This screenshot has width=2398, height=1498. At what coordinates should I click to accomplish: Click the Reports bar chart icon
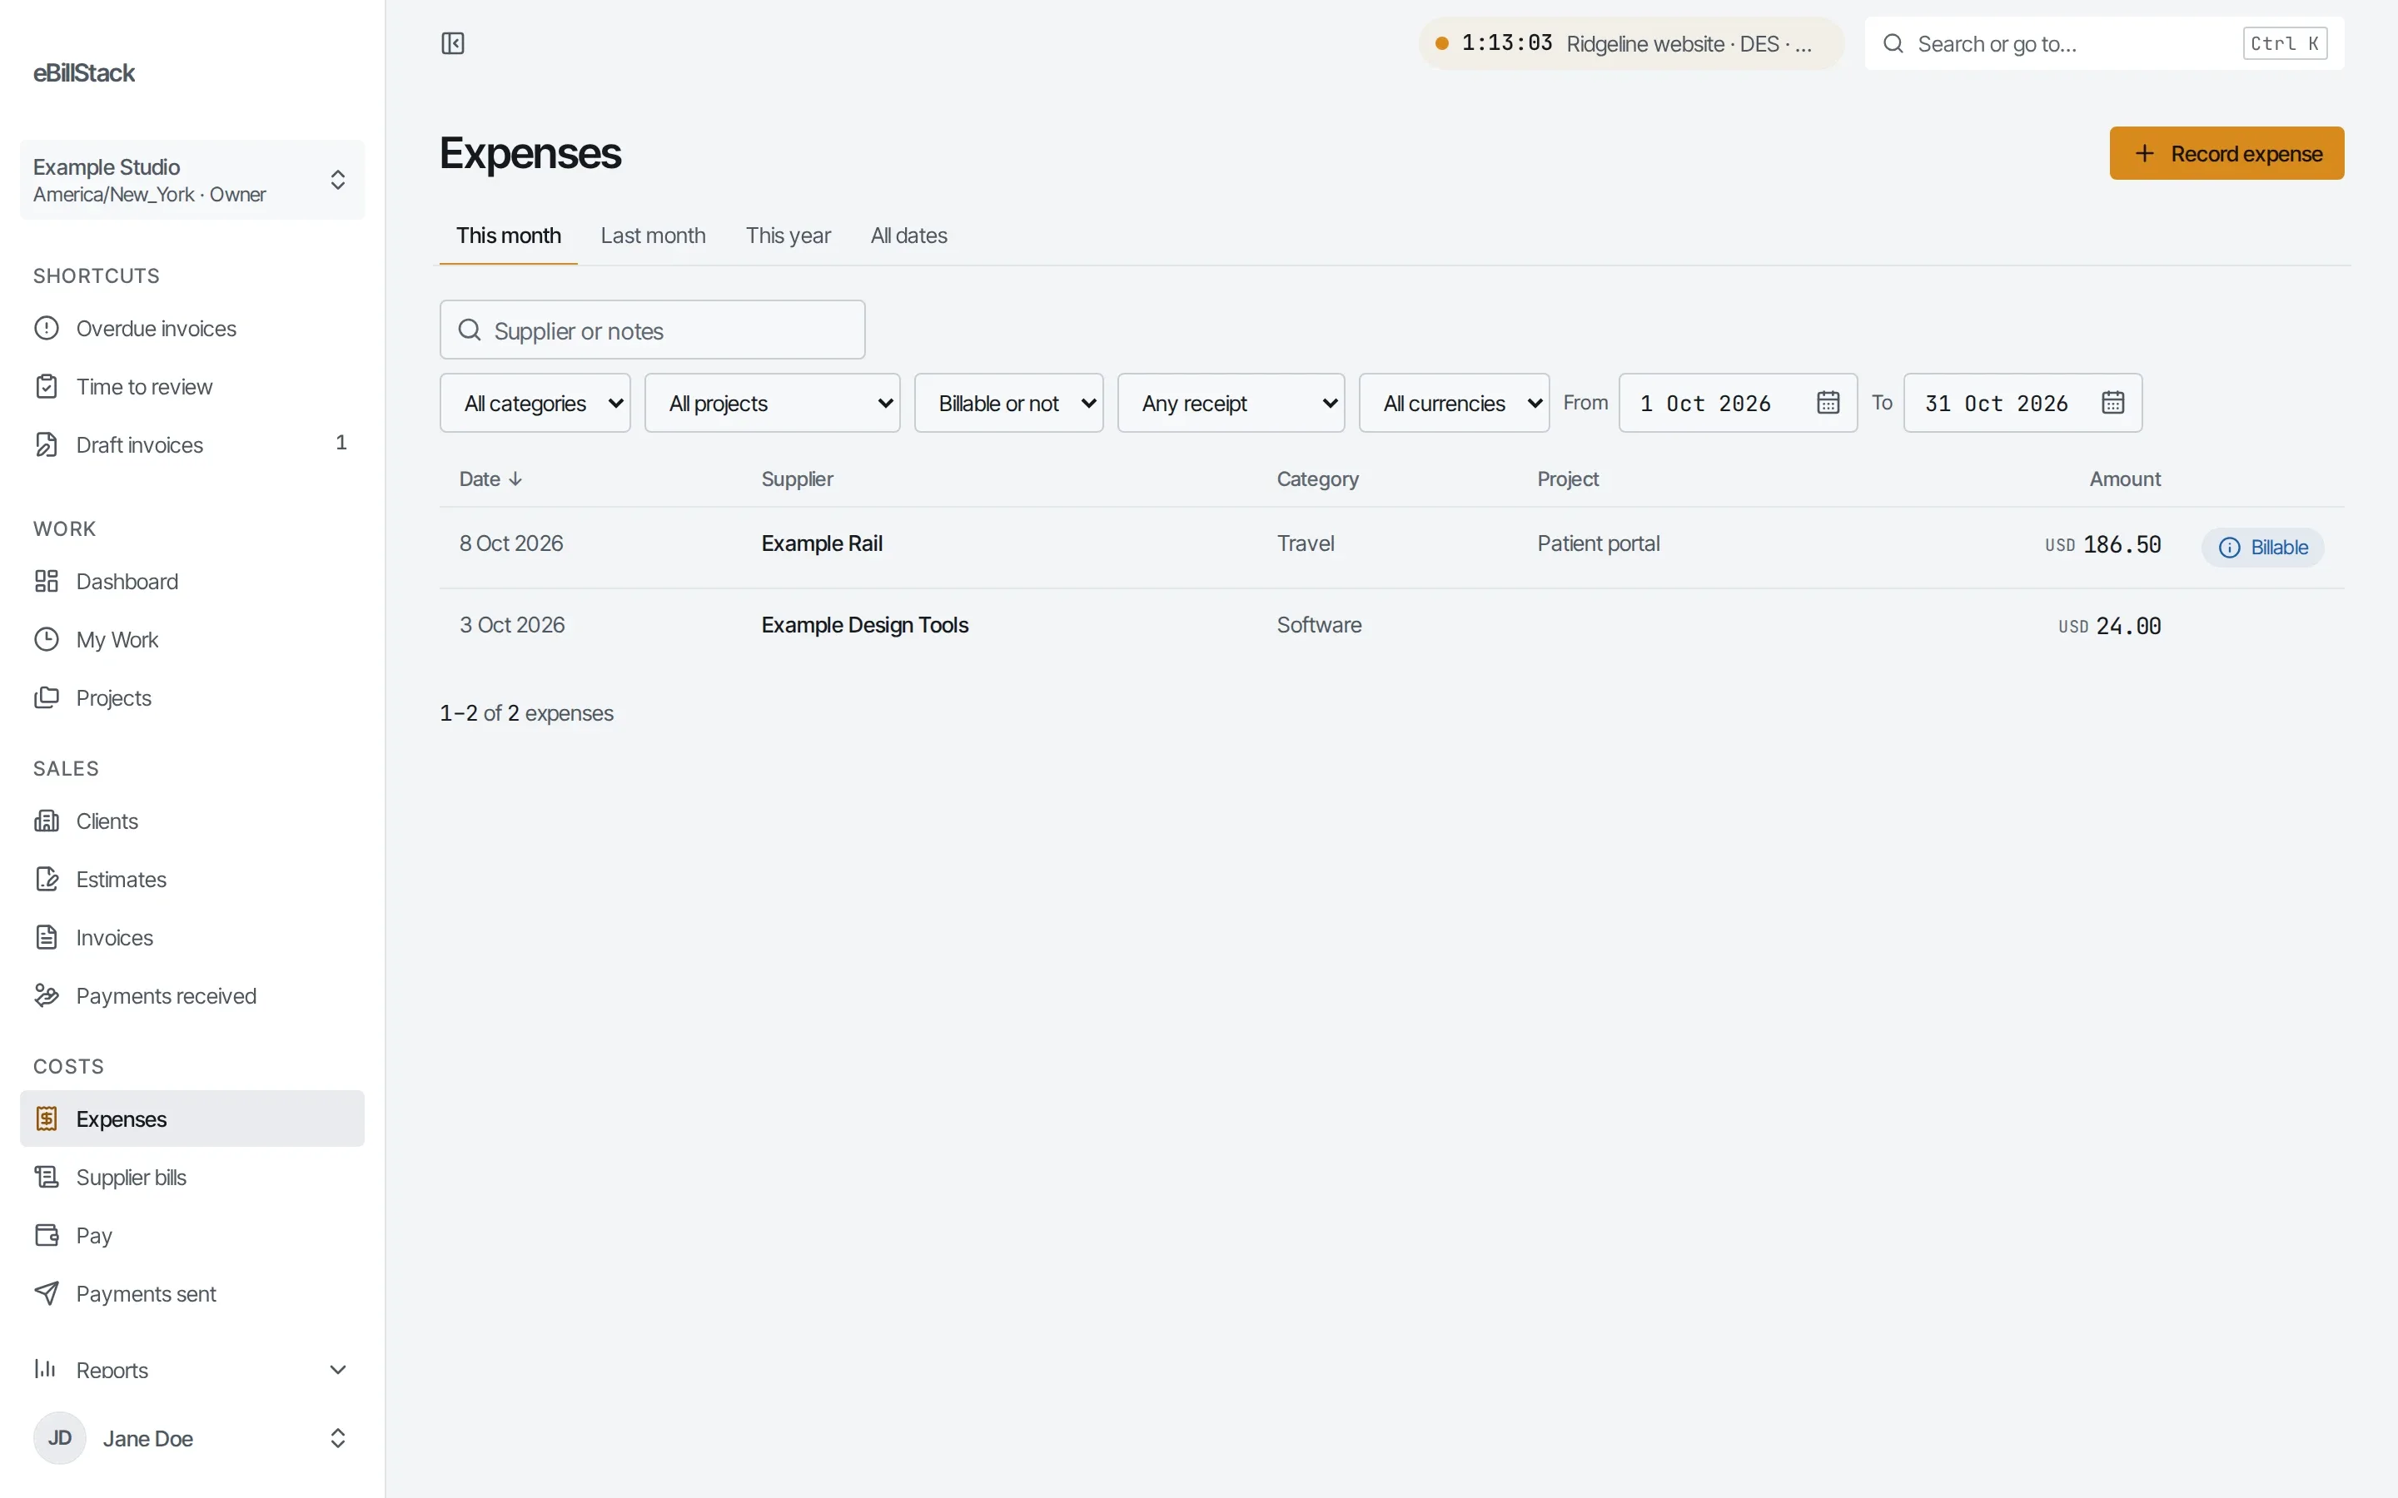[47, 1369]
